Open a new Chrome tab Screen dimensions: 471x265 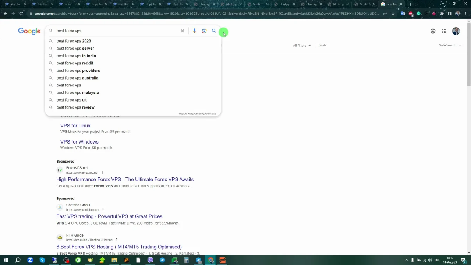coord(410,4)
